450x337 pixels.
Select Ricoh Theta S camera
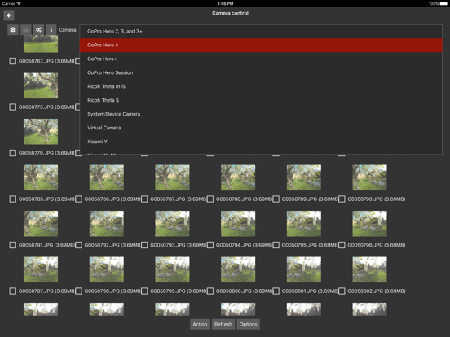pyautogui.click(x=261, y=100)
